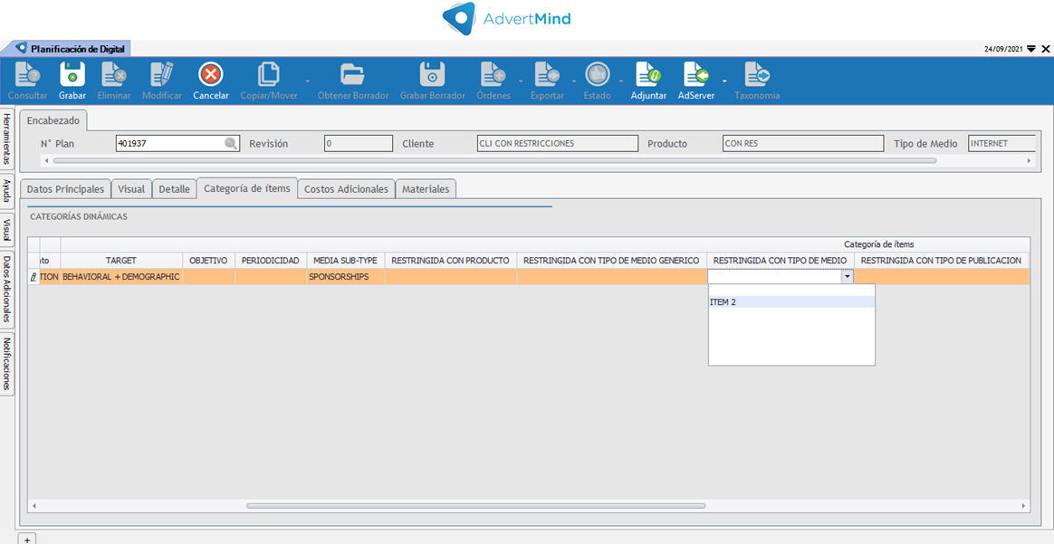Click RESTRINGIDA CON TIPO DE MEDIO GENERICO header
The width and height of the screenshot is (1054, 544).
[612, 260]
